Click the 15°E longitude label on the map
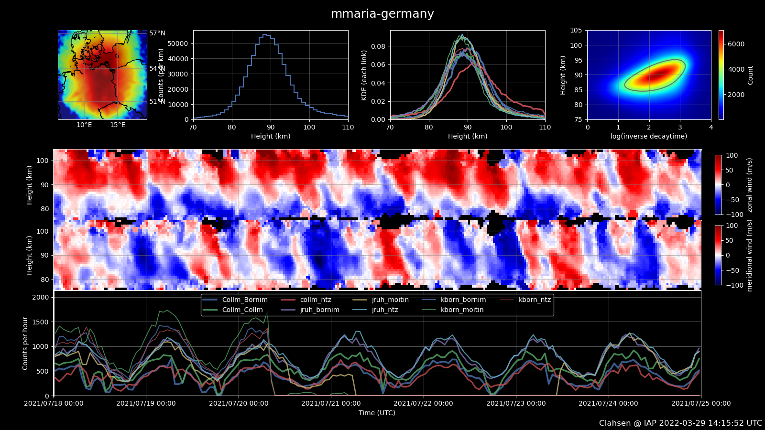The height and width of the screenshot is (430, 765). pos(118,125)
